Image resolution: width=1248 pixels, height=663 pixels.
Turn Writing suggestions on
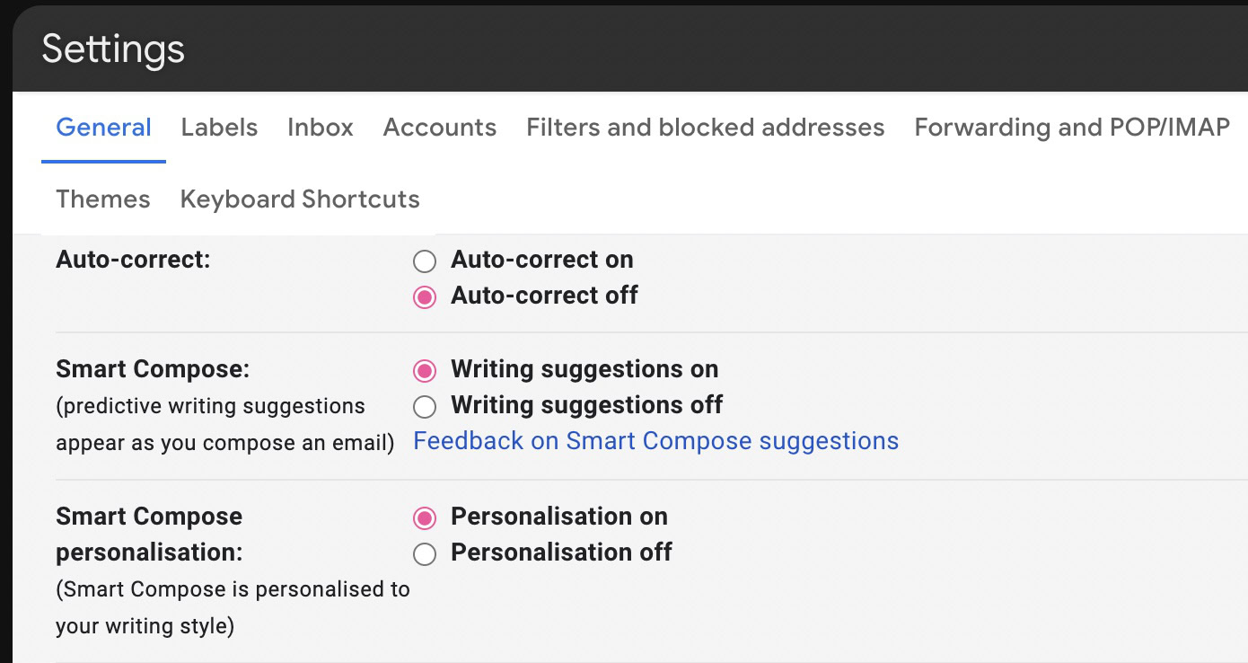click(x=425, y=370)
